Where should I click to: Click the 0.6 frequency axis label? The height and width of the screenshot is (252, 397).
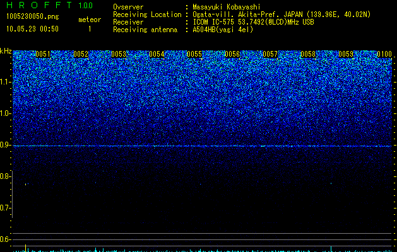point(5,239)
